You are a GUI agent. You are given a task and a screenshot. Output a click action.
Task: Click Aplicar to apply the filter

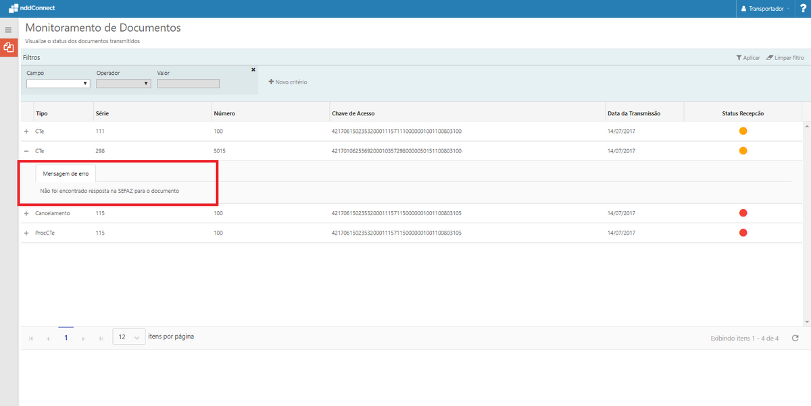point(748,58)
